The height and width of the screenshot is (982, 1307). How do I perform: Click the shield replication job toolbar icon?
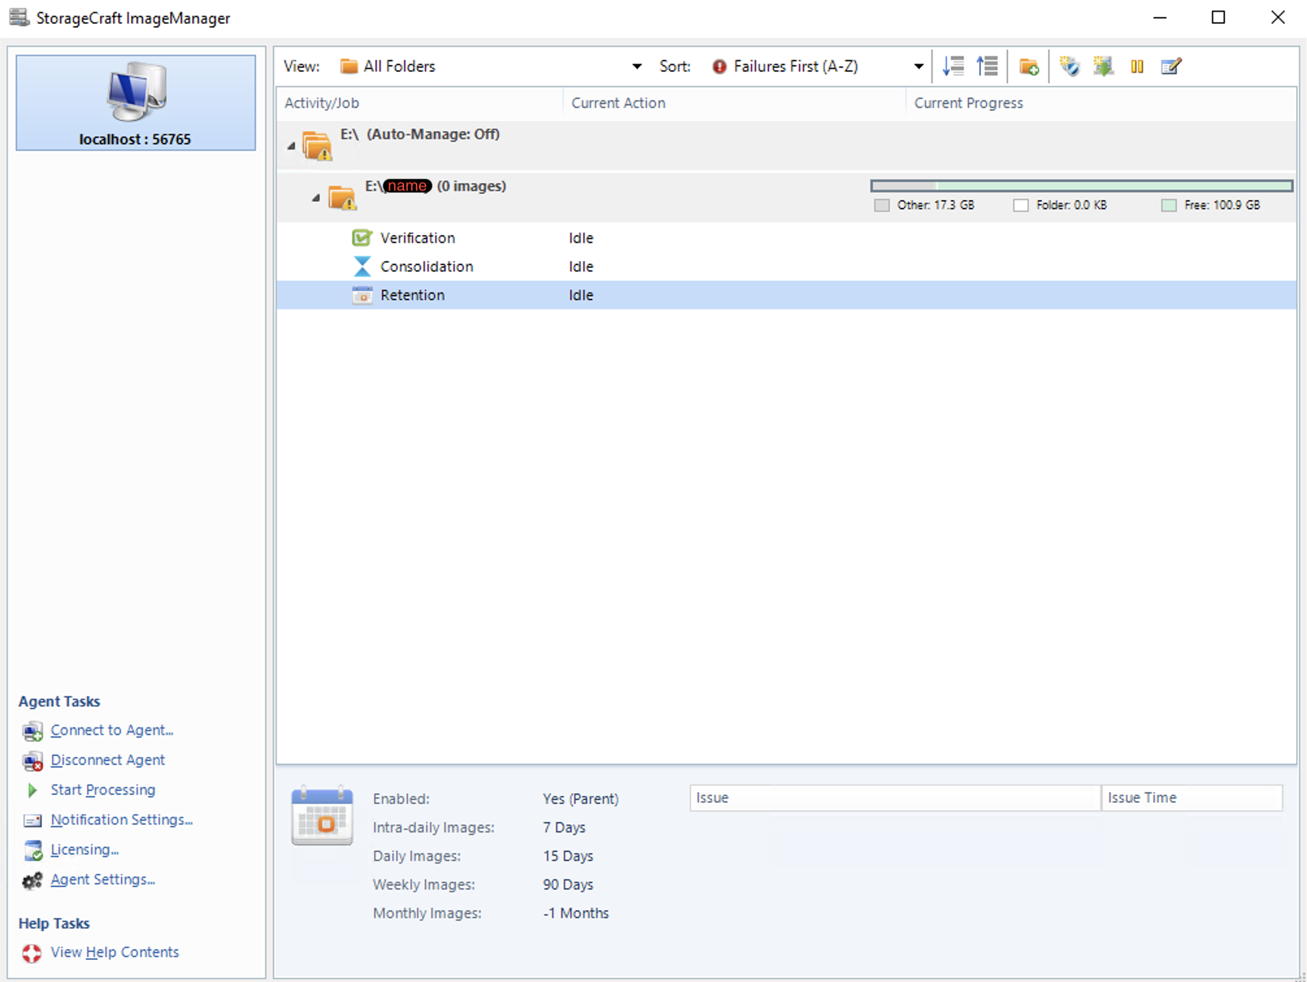coord(1069,66)
